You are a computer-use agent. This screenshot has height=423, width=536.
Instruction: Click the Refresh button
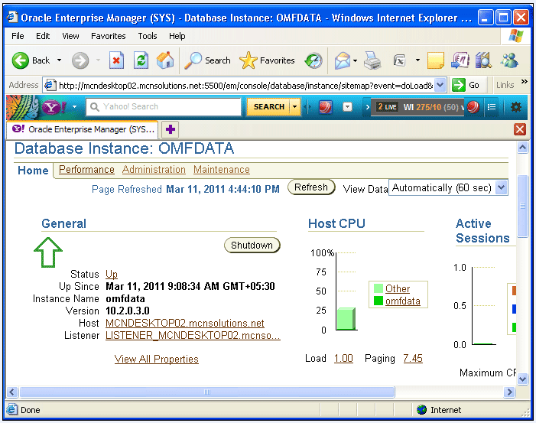point(311,187)
